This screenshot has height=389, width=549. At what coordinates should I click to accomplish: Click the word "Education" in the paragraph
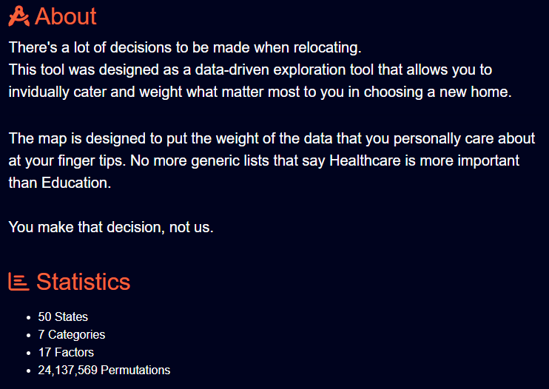(74, 183)
